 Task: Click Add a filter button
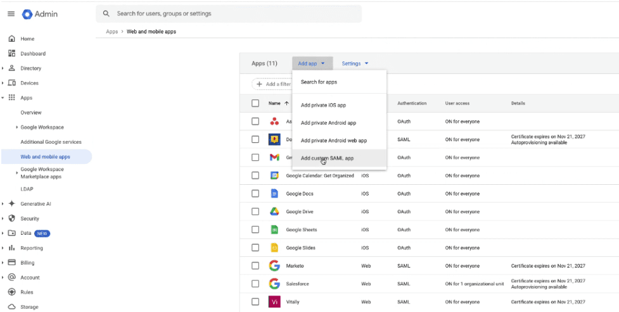272,84
